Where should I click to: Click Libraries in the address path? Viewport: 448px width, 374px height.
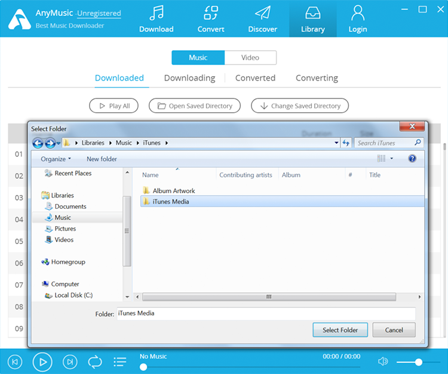click(x=93, y=143)
